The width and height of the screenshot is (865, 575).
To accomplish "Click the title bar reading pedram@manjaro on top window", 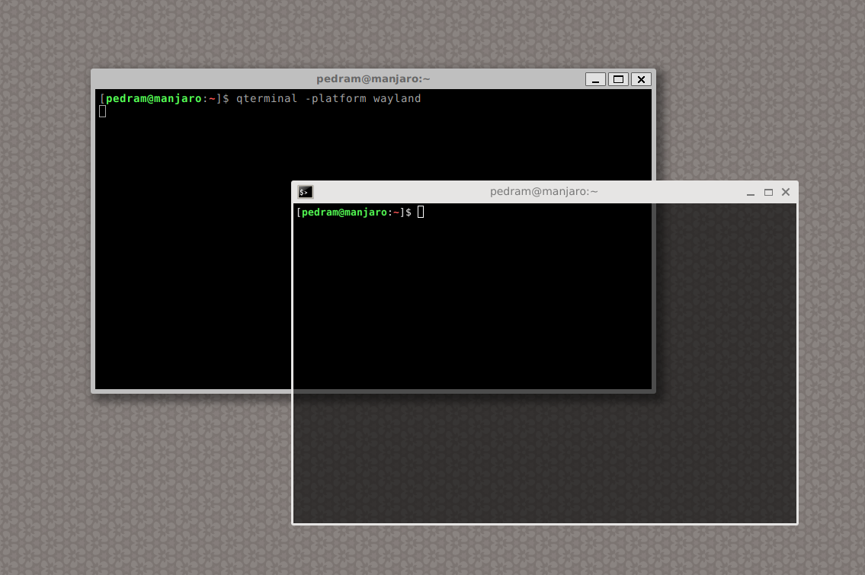I will (x=373, y=78).
